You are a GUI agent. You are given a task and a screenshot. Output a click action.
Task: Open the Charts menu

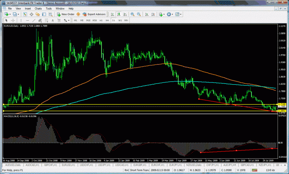38,8
